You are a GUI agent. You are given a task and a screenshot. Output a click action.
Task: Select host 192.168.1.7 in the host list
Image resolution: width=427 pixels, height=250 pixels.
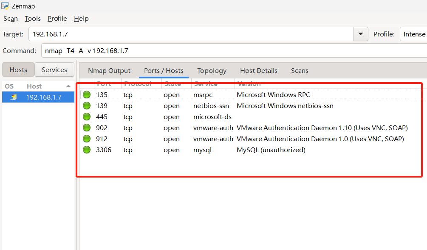pos(44,97)
